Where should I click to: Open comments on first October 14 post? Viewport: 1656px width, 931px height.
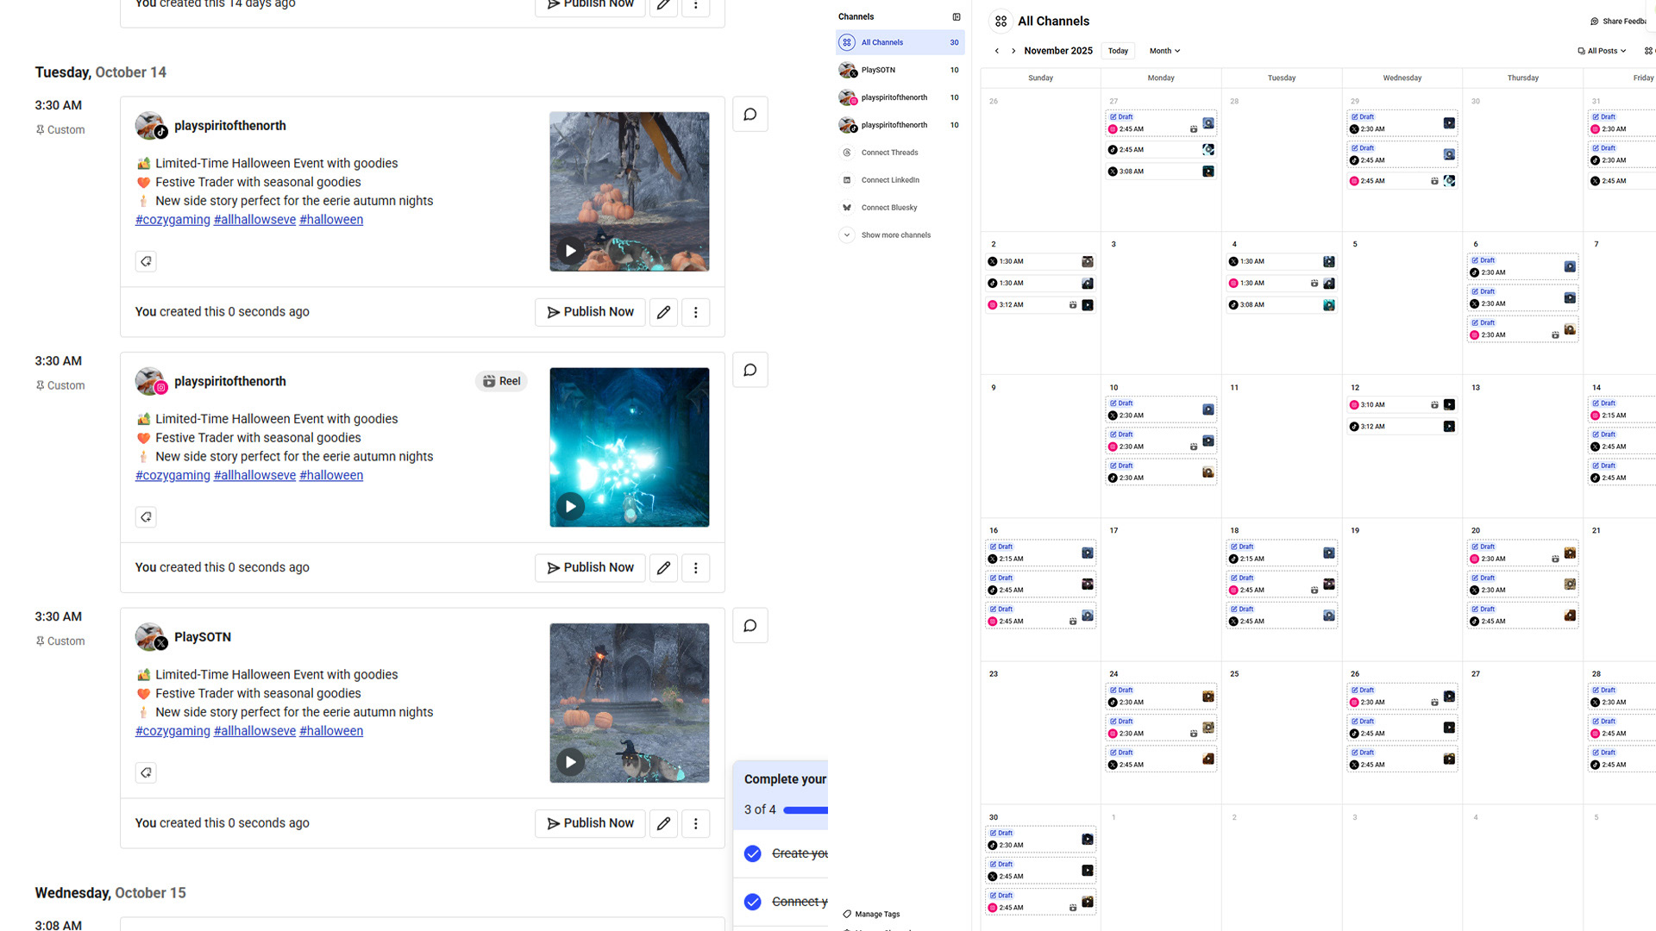[750, 115]
